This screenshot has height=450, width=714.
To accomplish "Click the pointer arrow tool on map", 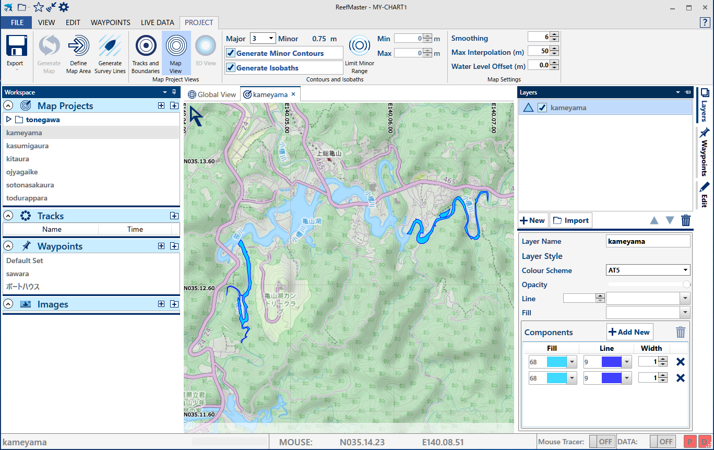I will [x=196, y=116].
